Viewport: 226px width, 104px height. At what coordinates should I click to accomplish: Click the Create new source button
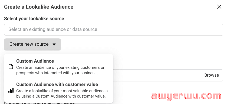[32, 44]
